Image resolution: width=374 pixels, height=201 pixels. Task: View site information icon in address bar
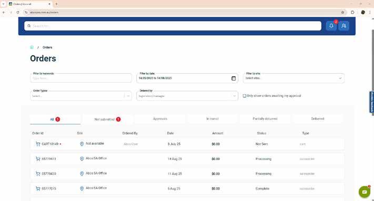(x=26, y=12)
